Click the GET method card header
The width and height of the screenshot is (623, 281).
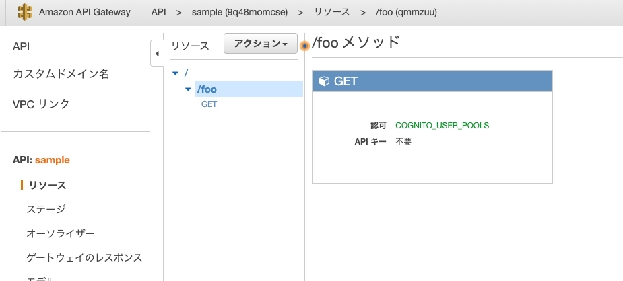pyautogui.click(x=432, y=81)
